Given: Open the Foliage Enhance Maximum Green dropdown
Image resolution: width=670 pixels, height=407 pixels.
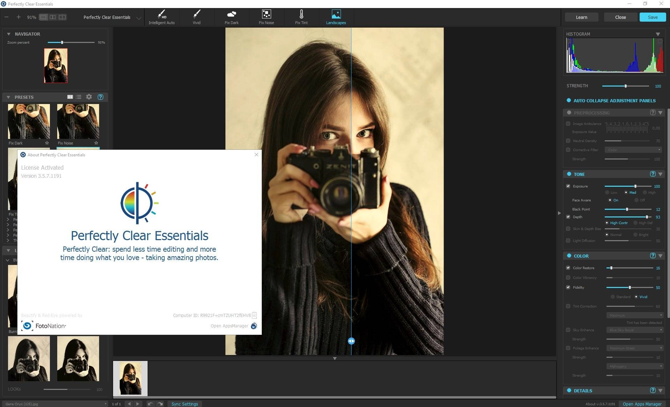Looking at the screenshot, I should (634, 348).
